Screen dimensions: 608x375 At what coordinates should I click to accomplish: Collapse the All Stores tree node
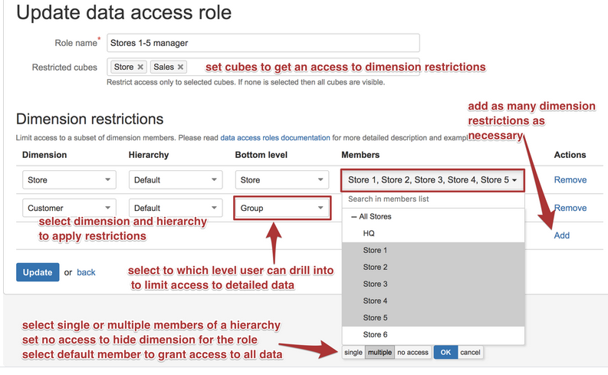354,217
